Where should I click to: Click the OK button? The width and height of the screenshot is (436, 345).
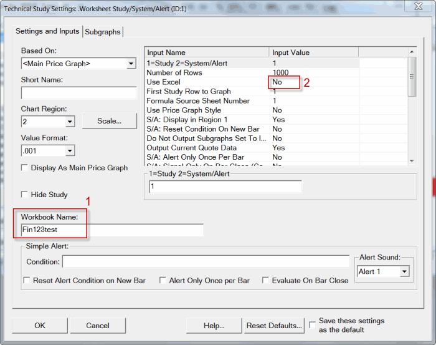coord(40,326)
